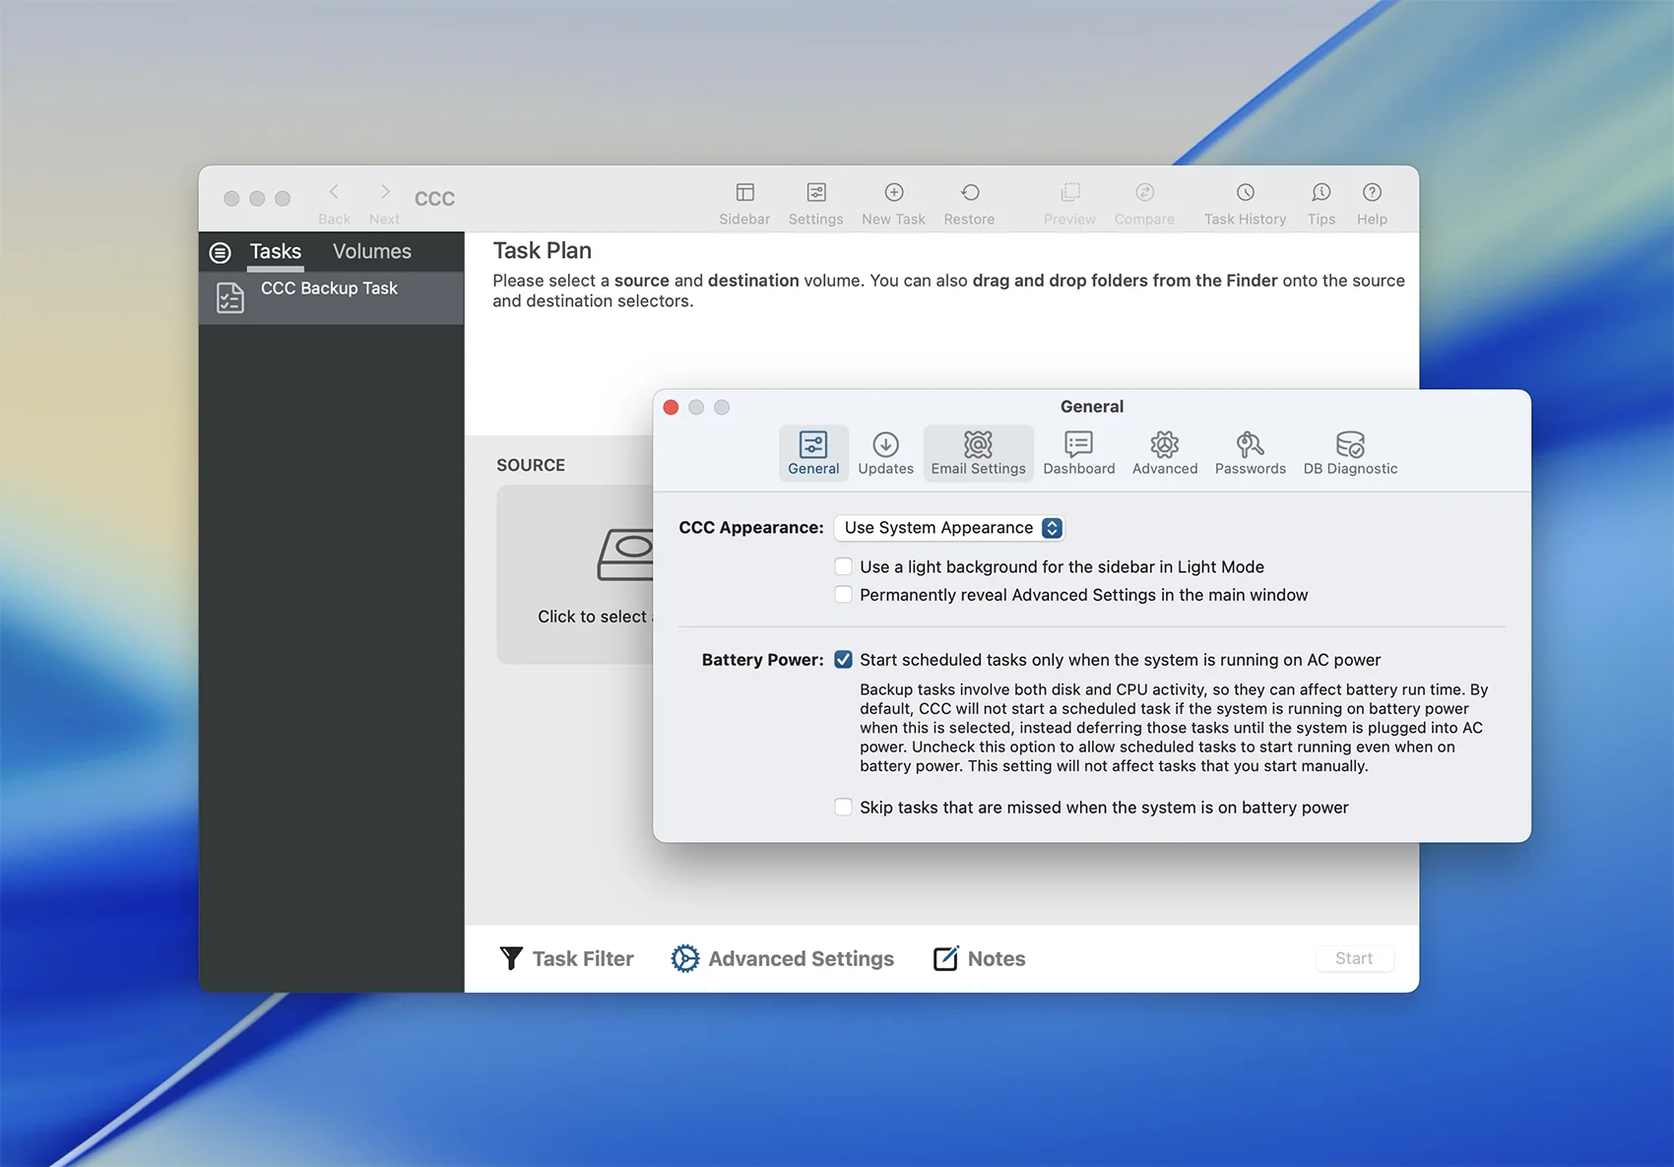Open the Updates preferences pane
The width and height of the screenshot is (1674, 1167).
(x=885, y=453)
